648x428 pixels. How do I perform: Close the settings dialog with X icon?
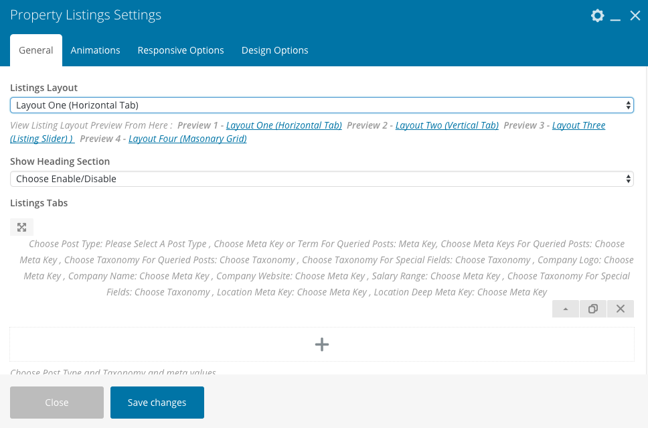click(635, 15)
